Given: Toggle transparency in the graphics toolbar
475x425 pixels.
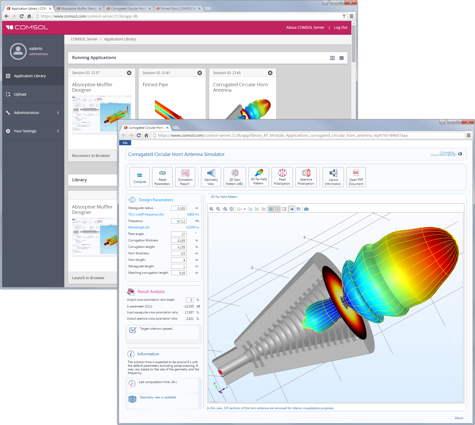Looking at the screenshot, I should coord(299,209).
